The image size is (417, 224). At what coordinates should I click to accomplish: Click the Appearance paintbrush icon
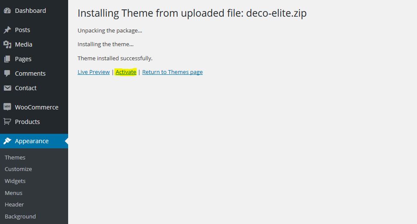pyautogui.click(x=7, y=141)
